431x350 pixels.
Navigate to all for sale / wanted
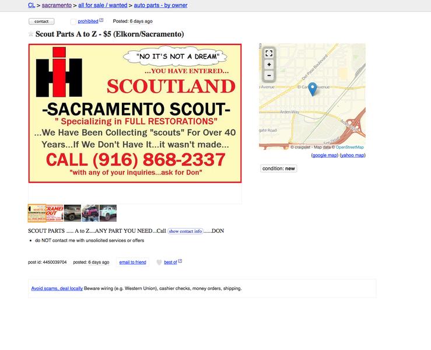(103, 5)
